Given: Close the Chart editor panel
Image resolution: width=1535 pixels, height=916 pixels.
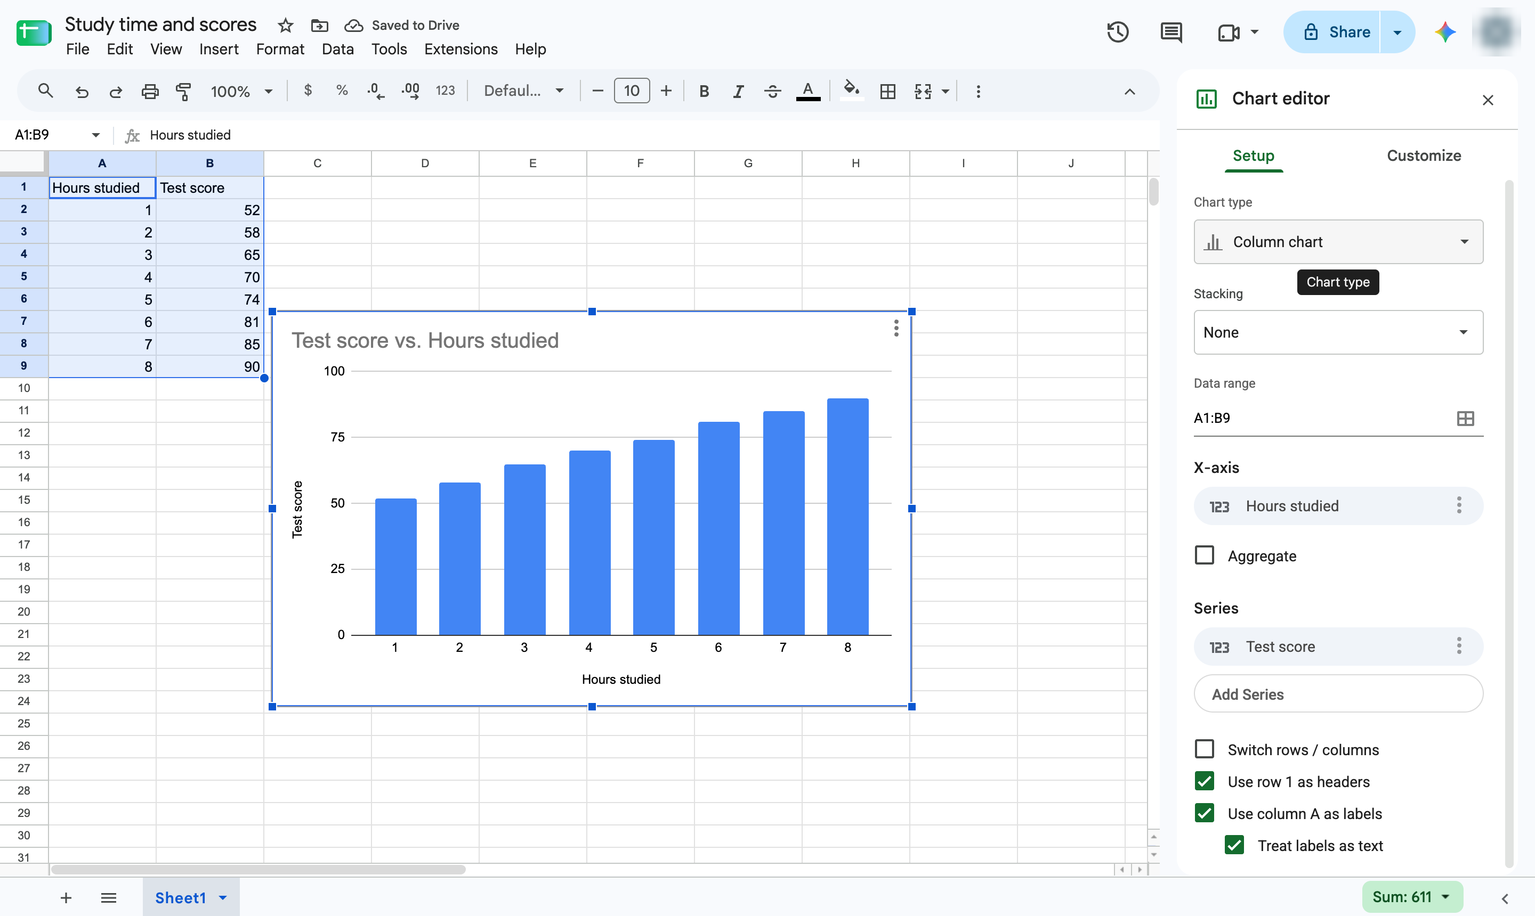Looking at the screenshot, I should click(x=1488, y=100).
